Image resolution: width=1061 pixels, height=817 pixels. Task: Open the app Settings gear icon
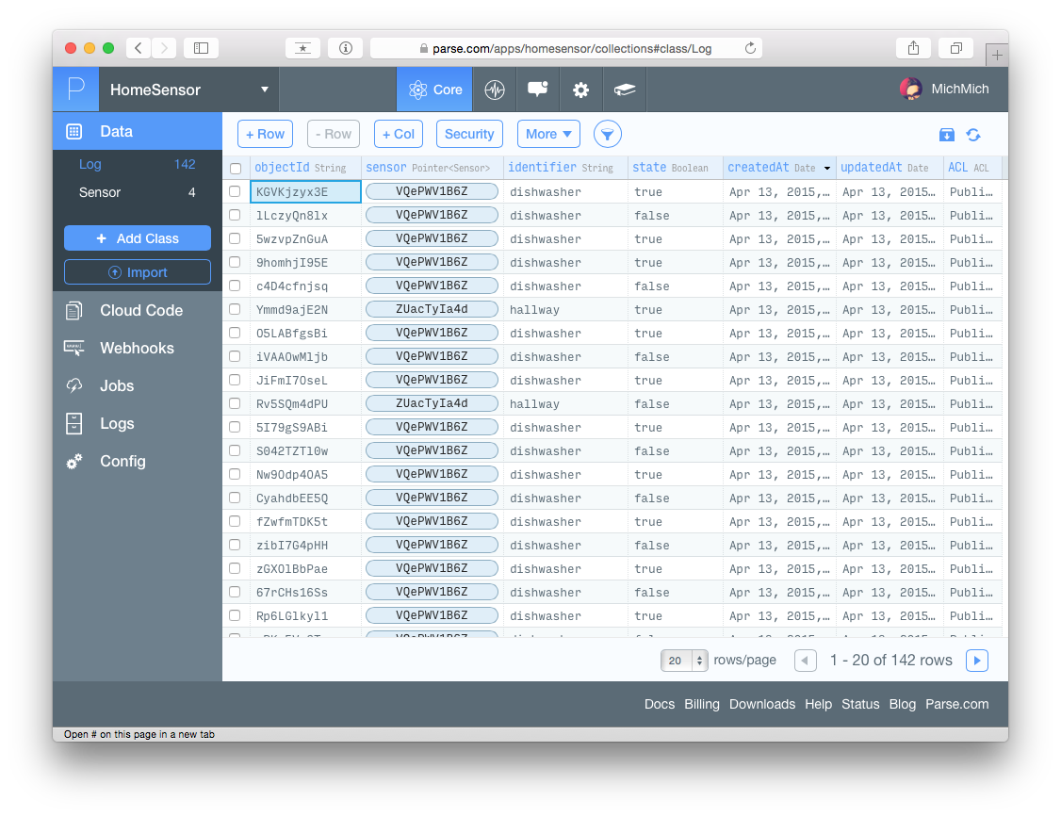[581, 90]
